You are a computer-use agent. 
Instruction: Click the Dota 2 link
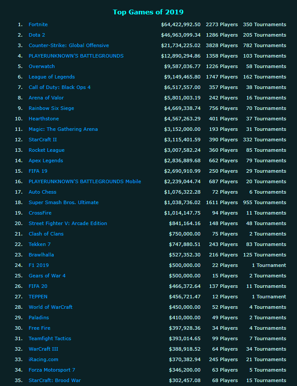click(37, 35)
